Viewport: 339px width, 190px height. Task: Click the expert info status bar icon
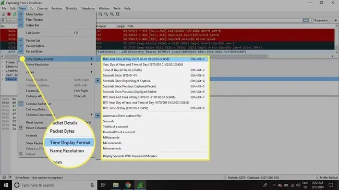click(4, 178)
